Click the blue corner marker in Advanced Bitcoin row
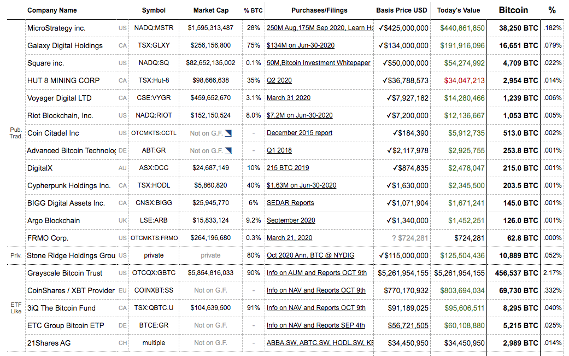 point(228,150)
